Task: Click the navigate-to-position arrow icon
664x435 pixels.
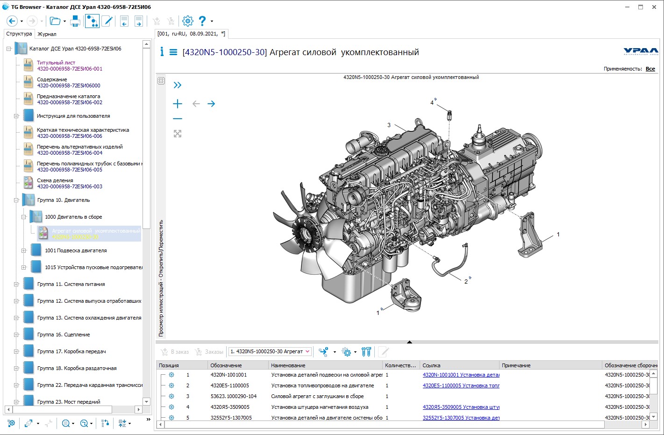Action: [x=323, y=352]
